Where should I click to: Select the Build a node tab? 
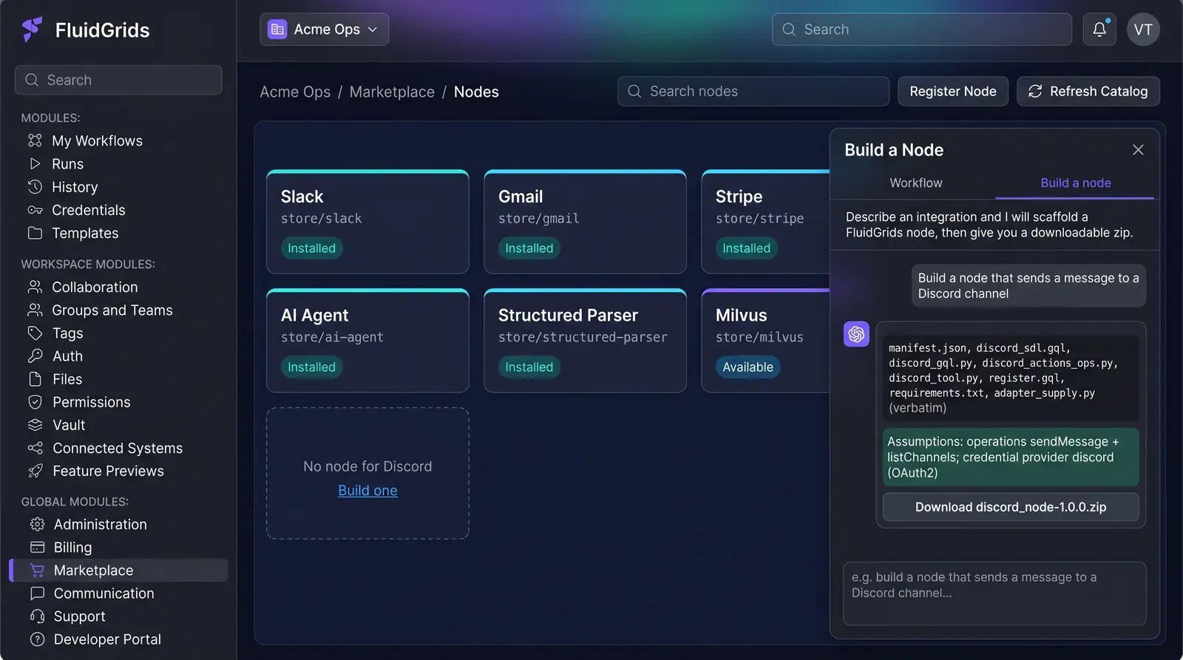point(1075,183)
